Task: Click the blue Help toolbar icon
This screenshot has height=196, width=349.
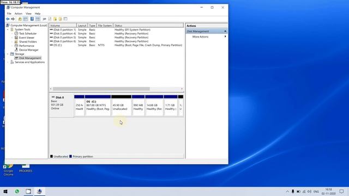Action: click(32, 19)
